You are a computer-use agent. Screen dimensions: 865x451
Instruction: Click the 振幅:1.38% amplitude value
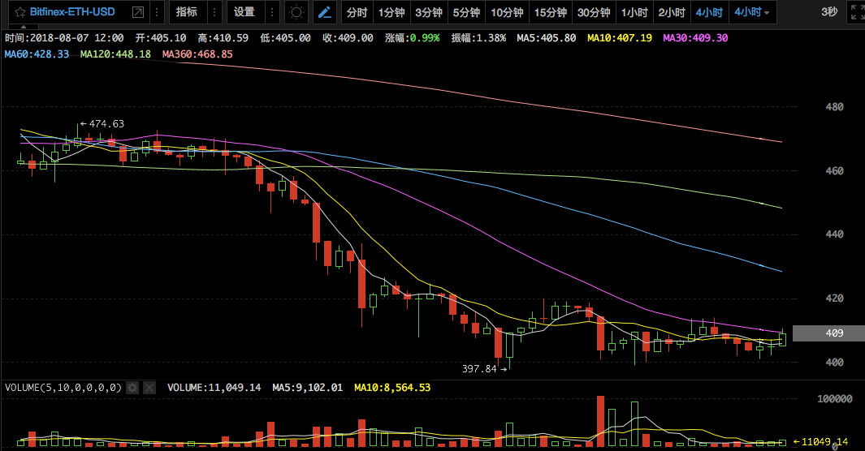(478, 38)
